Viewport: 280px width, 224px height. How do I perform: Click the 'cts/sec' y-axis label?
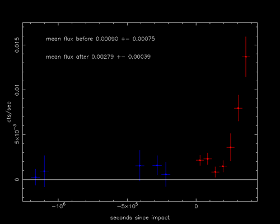(x=9, y=112)
